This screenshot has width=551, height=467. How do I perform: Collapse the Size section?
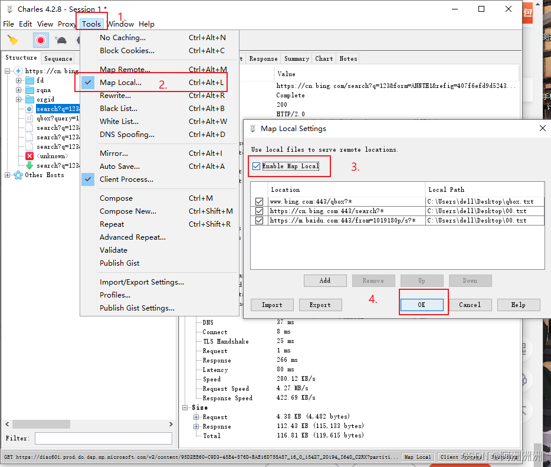[x=185, y=407]
